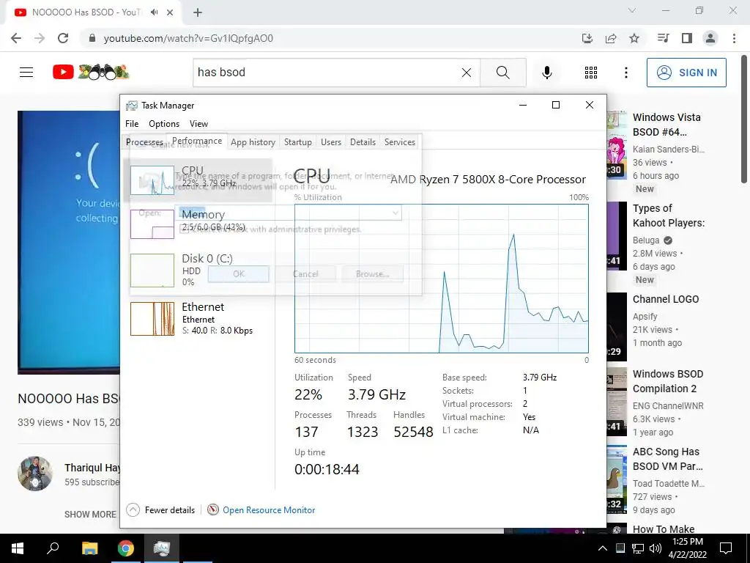Click the address bar URL

click(x=188, y=38)
